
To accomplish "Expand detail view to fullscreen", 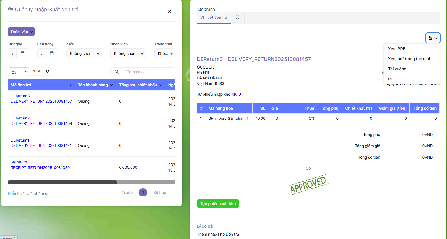I will pyautogui.click(x=238, y=17).
